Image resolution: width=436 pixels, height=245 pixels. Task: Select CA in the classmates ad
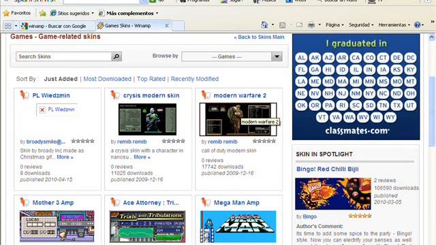[356, 58]
